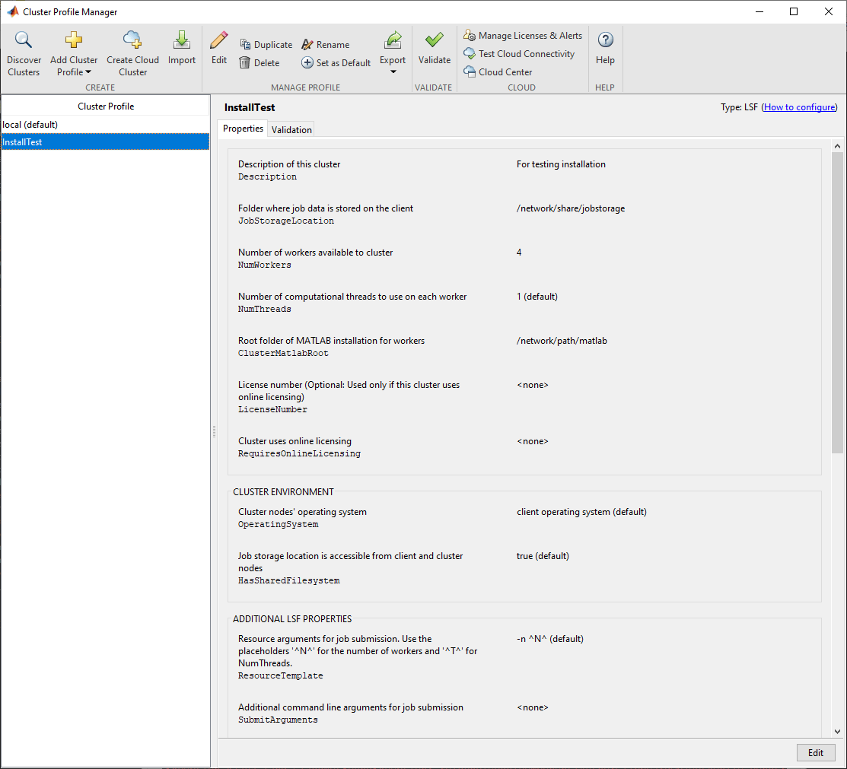
Task: Click the Cloud Center cloud icon
Action: click(470, 71)
